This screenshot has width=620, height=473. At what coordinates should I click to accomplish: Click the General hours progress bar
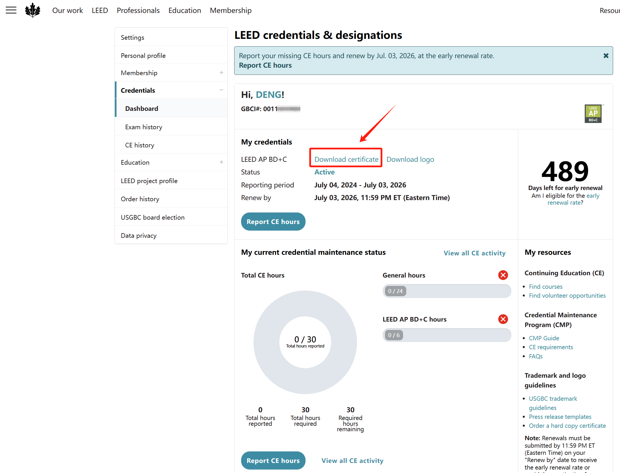(x=447, y=291)
